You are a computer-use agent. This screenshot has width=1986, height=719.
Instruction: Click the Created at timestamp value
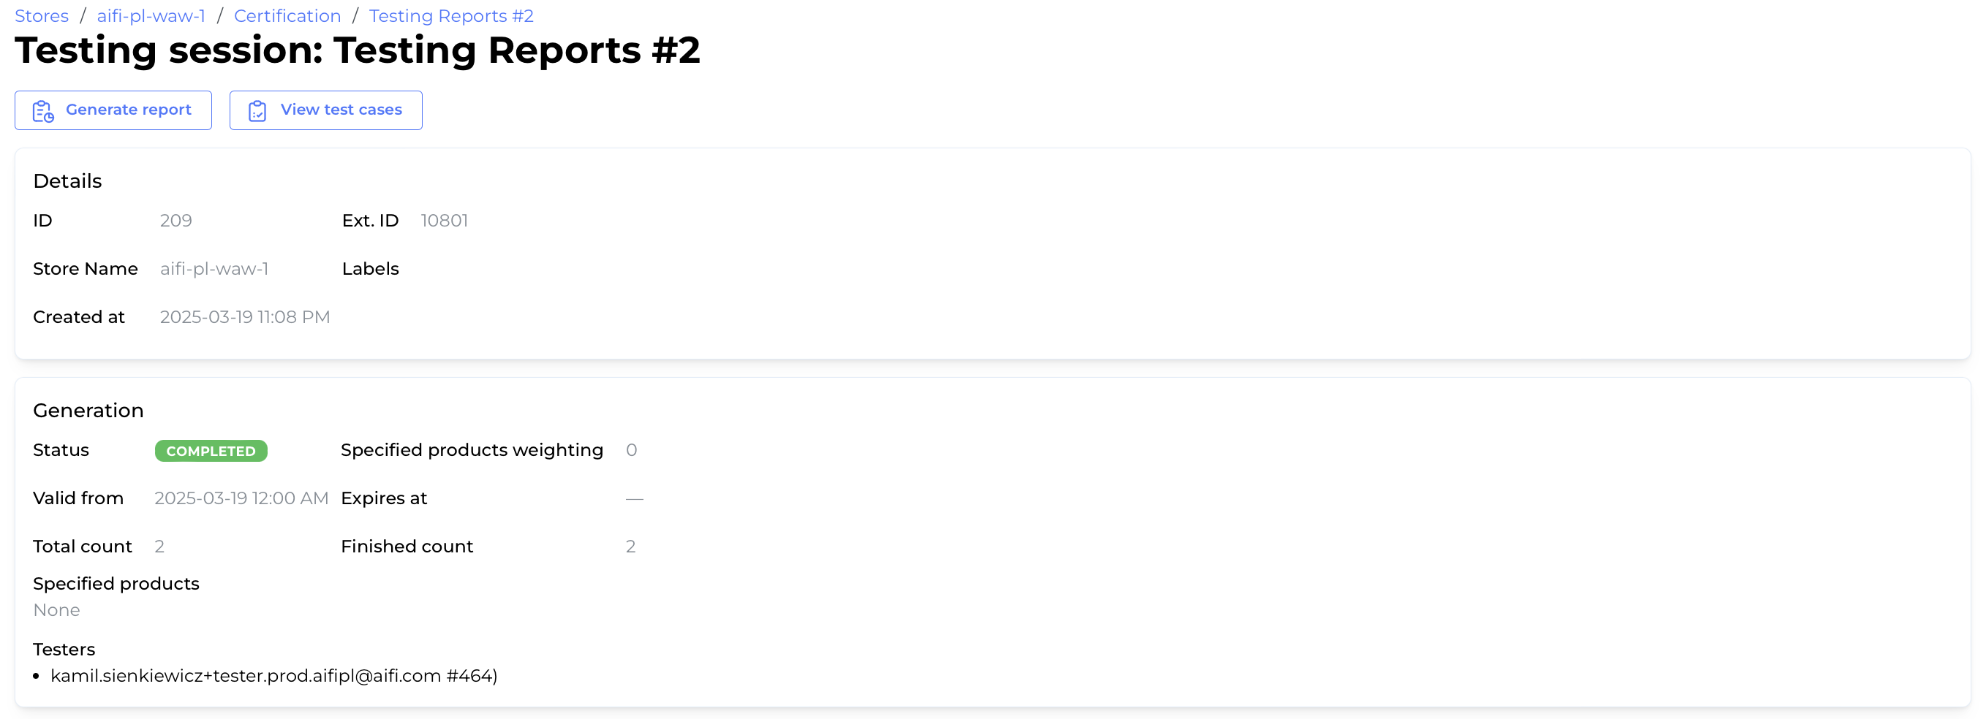point(244,318)
